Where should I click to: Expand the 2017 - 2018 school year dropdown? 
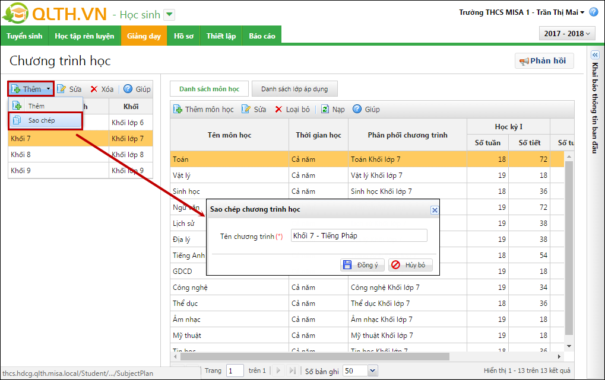click(x=566, y=34)
